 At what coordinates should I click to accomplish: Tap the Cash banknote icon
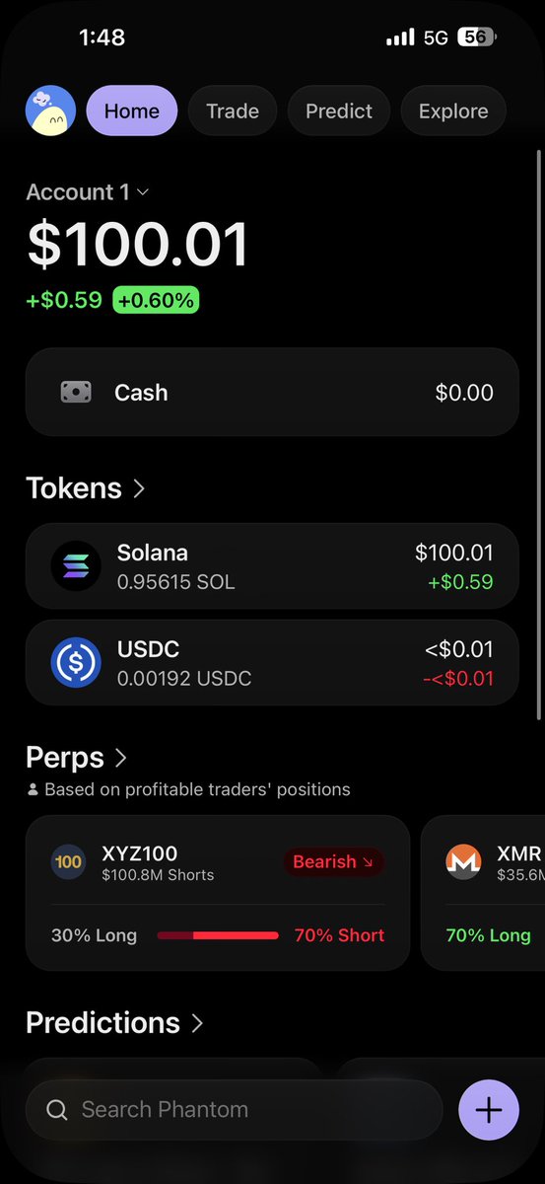[76, 393]
